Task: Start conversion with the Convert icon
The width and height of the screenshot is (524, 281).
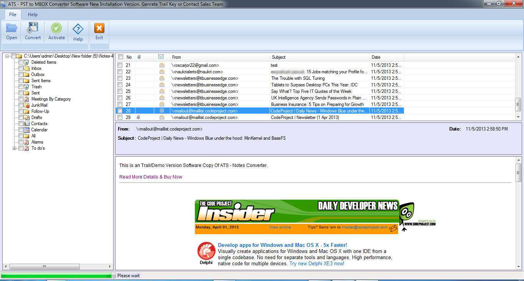Action: point(33,28)
